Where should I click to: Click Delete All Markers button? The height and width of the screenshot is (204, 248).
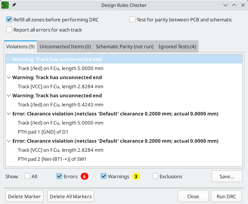pos(71,196)
